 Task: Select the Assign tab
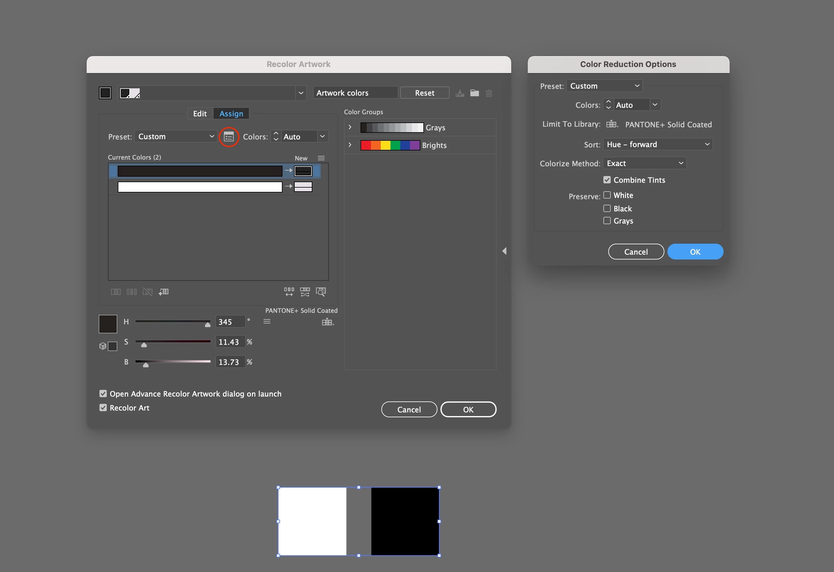(231, 114)
